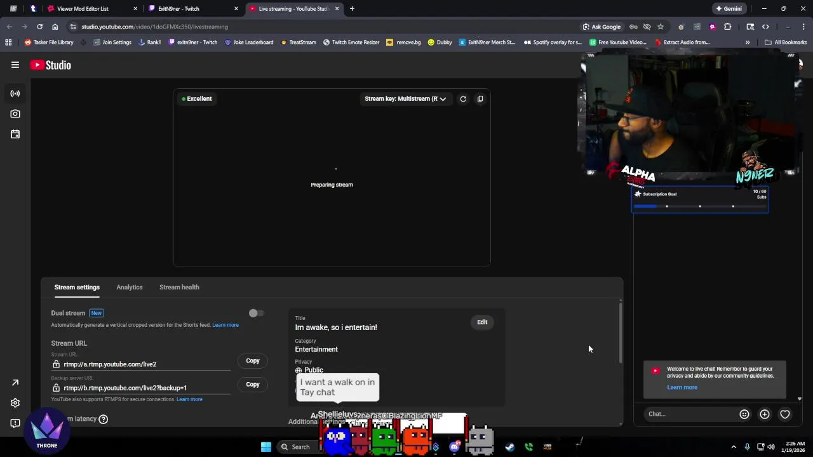Viewport: 813px width, 457px height.
Task: Open the Tasker File Library bookmark
Action: click(x=49, y=43)
